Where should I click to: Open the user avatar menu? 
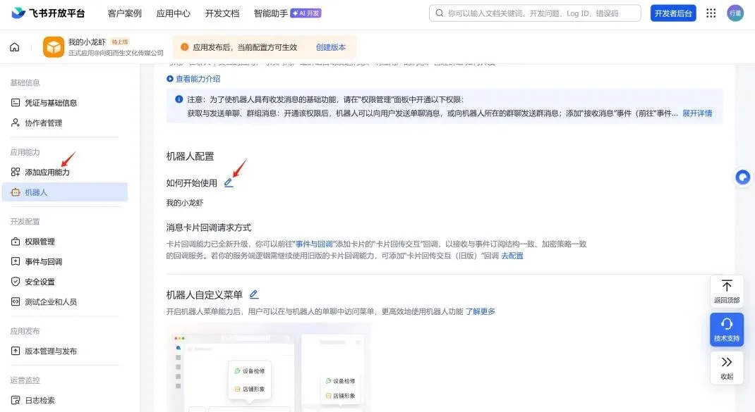(x=735, y=13)
